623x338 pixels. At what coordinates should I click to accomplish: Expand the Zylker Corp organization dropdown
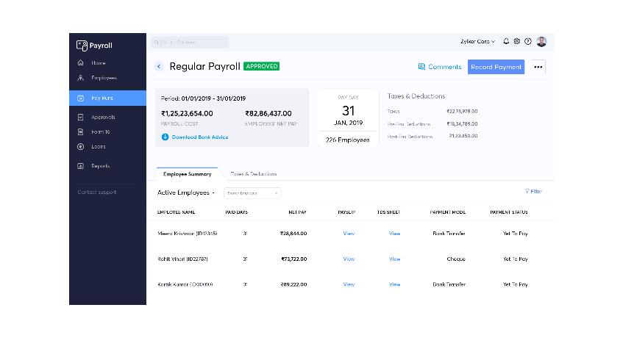pyautogui.click(x=478, y=41)
